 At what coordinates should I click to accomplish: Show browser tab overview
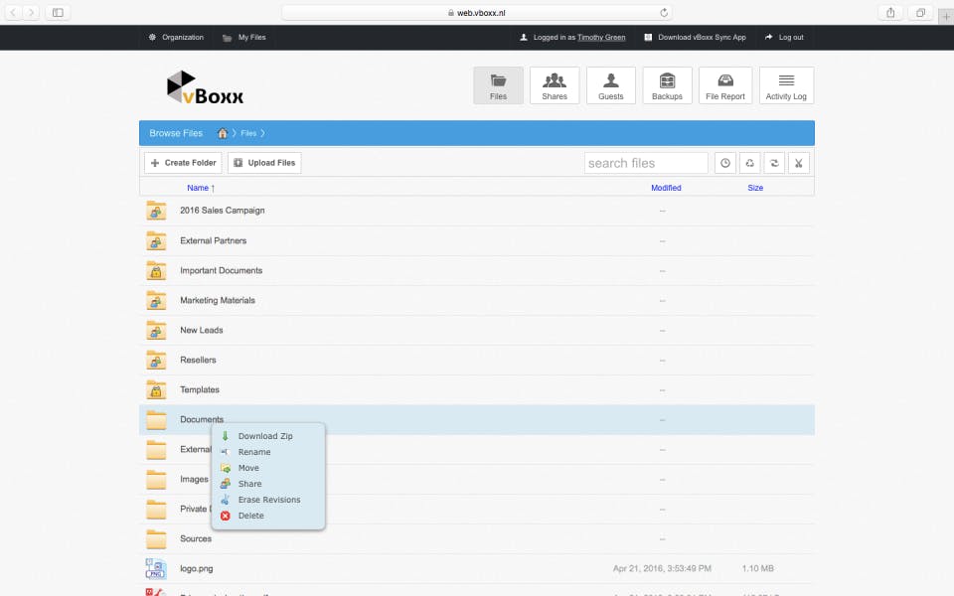920,12
